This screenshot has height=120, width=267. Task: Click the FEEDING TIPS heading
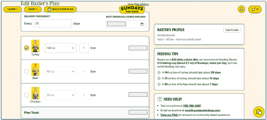pyautogui.click(x=168, y=54)
